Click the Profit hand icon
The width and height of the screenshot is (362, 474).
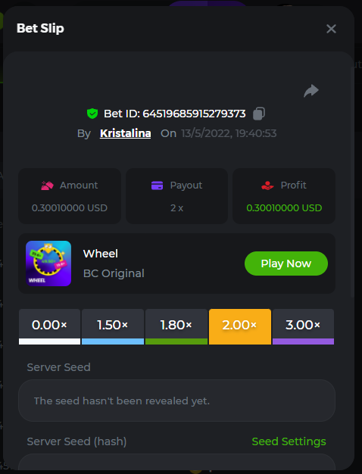[267, 186]
